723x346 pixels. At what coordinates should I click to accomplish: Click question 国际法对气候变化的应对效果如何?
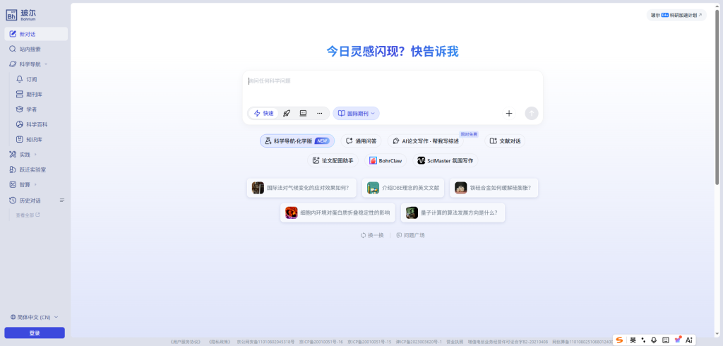coord(301,188)
